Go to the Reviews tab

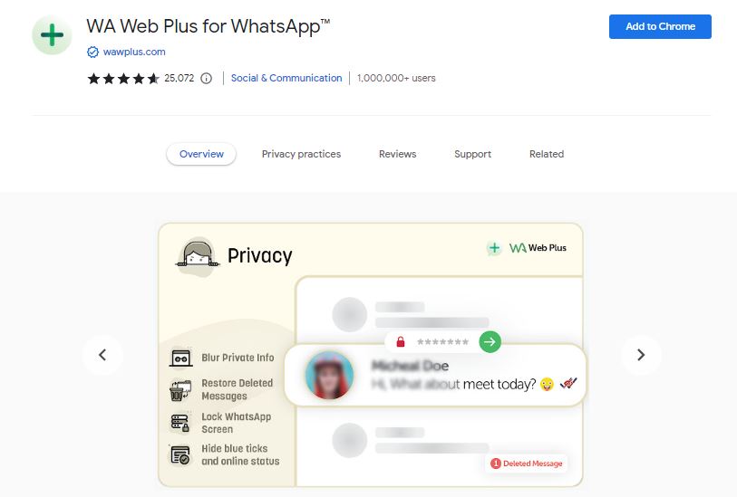tap(398, 154)
